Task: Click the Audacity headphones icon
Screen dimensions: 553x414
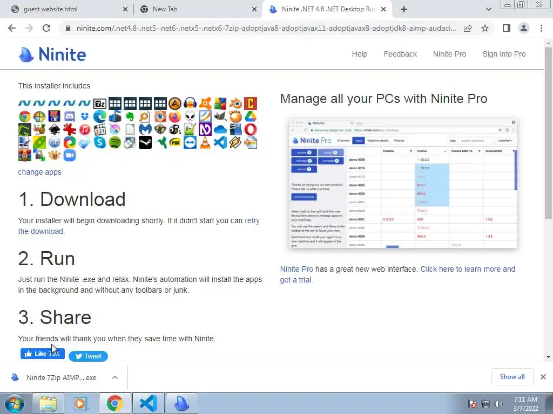Action: coord(190,103)
